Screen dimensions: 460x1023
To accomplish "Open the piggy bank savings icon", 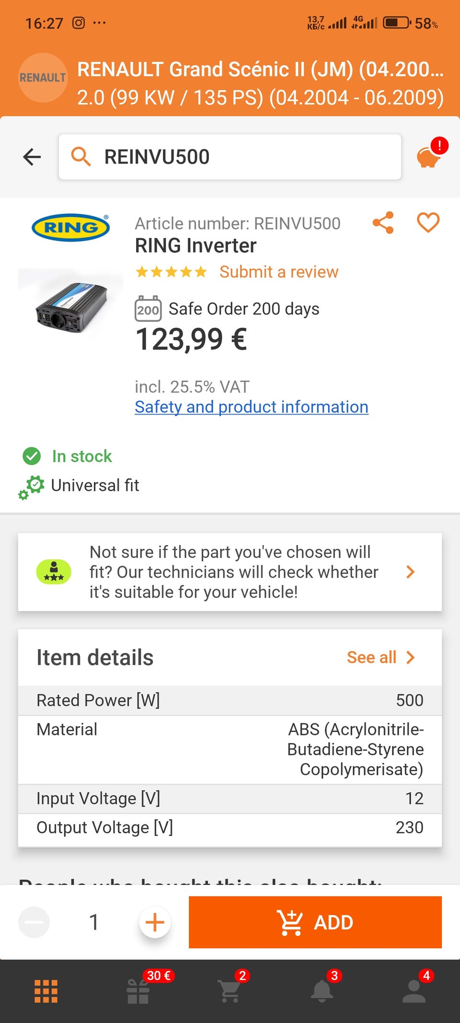I will 428,157.
